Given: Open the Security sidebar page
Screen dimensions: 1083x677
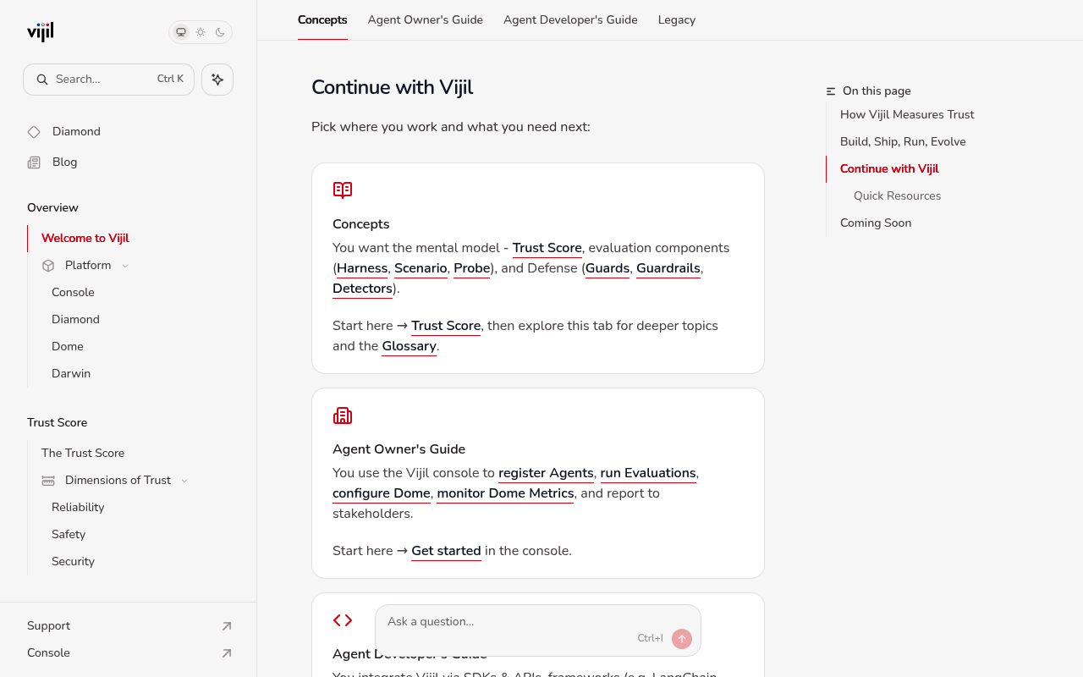Looking at the screenshot, I should 73,562.
